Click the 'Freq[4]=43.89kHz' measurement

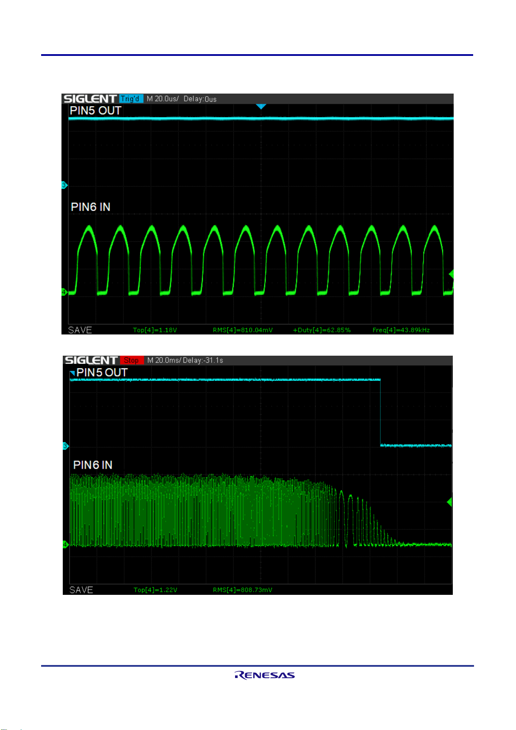[401, 330]
